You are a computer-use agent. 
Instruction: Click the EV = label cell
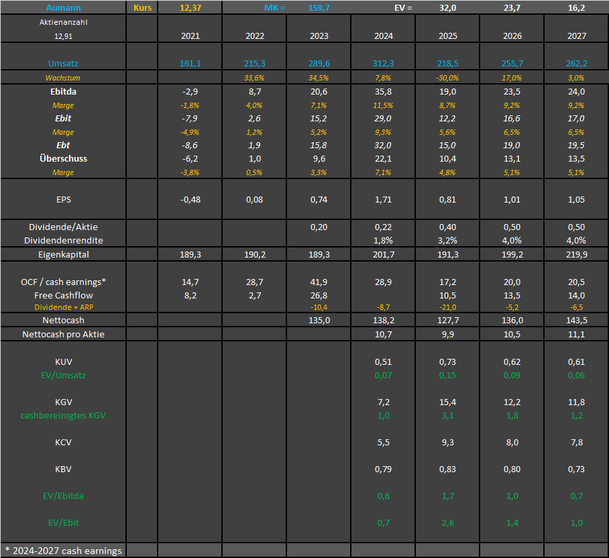click(402, 7)
